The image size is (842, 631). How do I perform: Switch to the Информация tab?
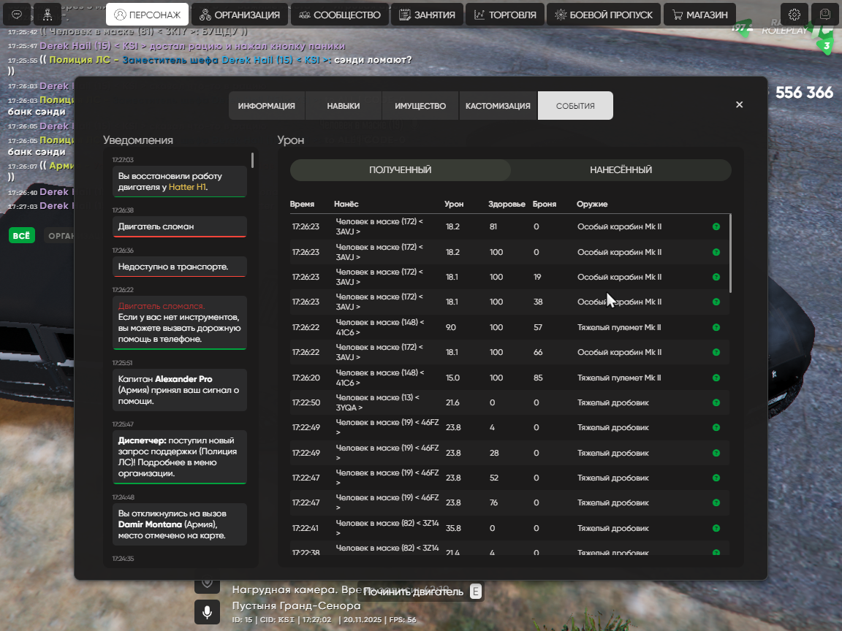pyautogui.click(x=266, y=106)
